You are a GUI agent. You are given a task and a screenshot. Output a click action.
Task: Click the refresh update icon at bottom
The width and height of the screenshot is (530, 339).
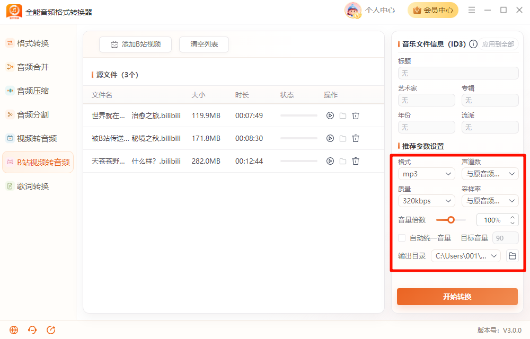[x=51, y=330]
